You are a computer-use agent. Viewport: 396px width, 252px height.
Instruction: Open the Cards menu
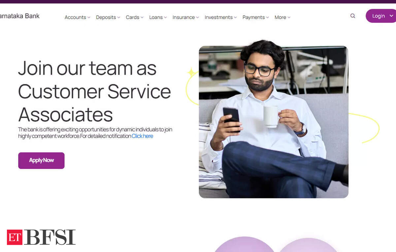(x=135, y=17)
